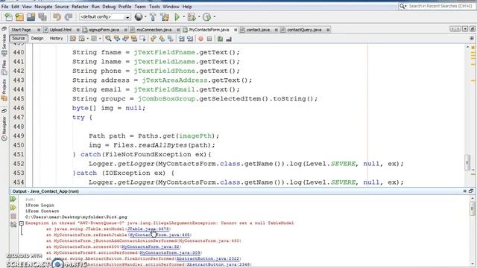Click the Last Edit icon in editor toolbar
The height and width of the screenshot is (268, 477).
(73, 39)
